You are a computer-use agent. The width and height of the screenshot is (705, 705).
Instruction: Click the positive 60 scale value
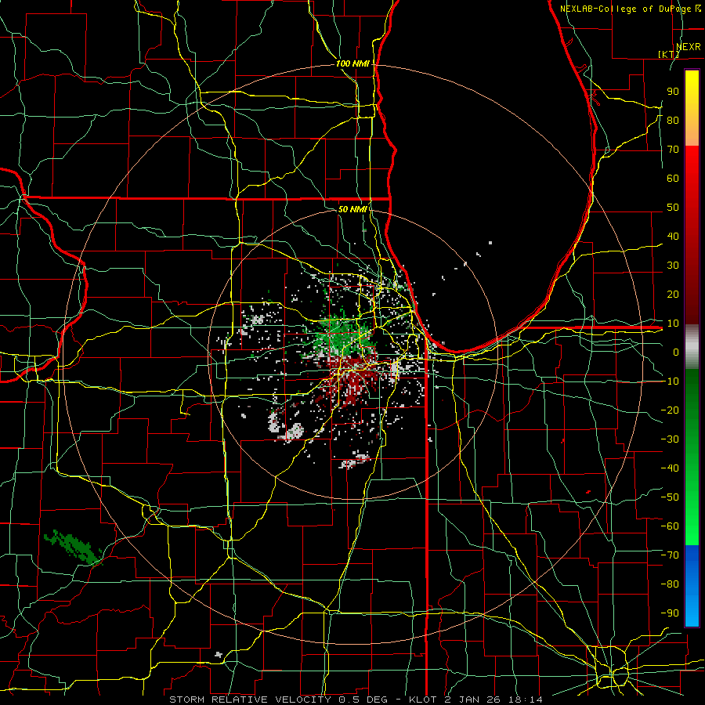(x=673, y=178)
